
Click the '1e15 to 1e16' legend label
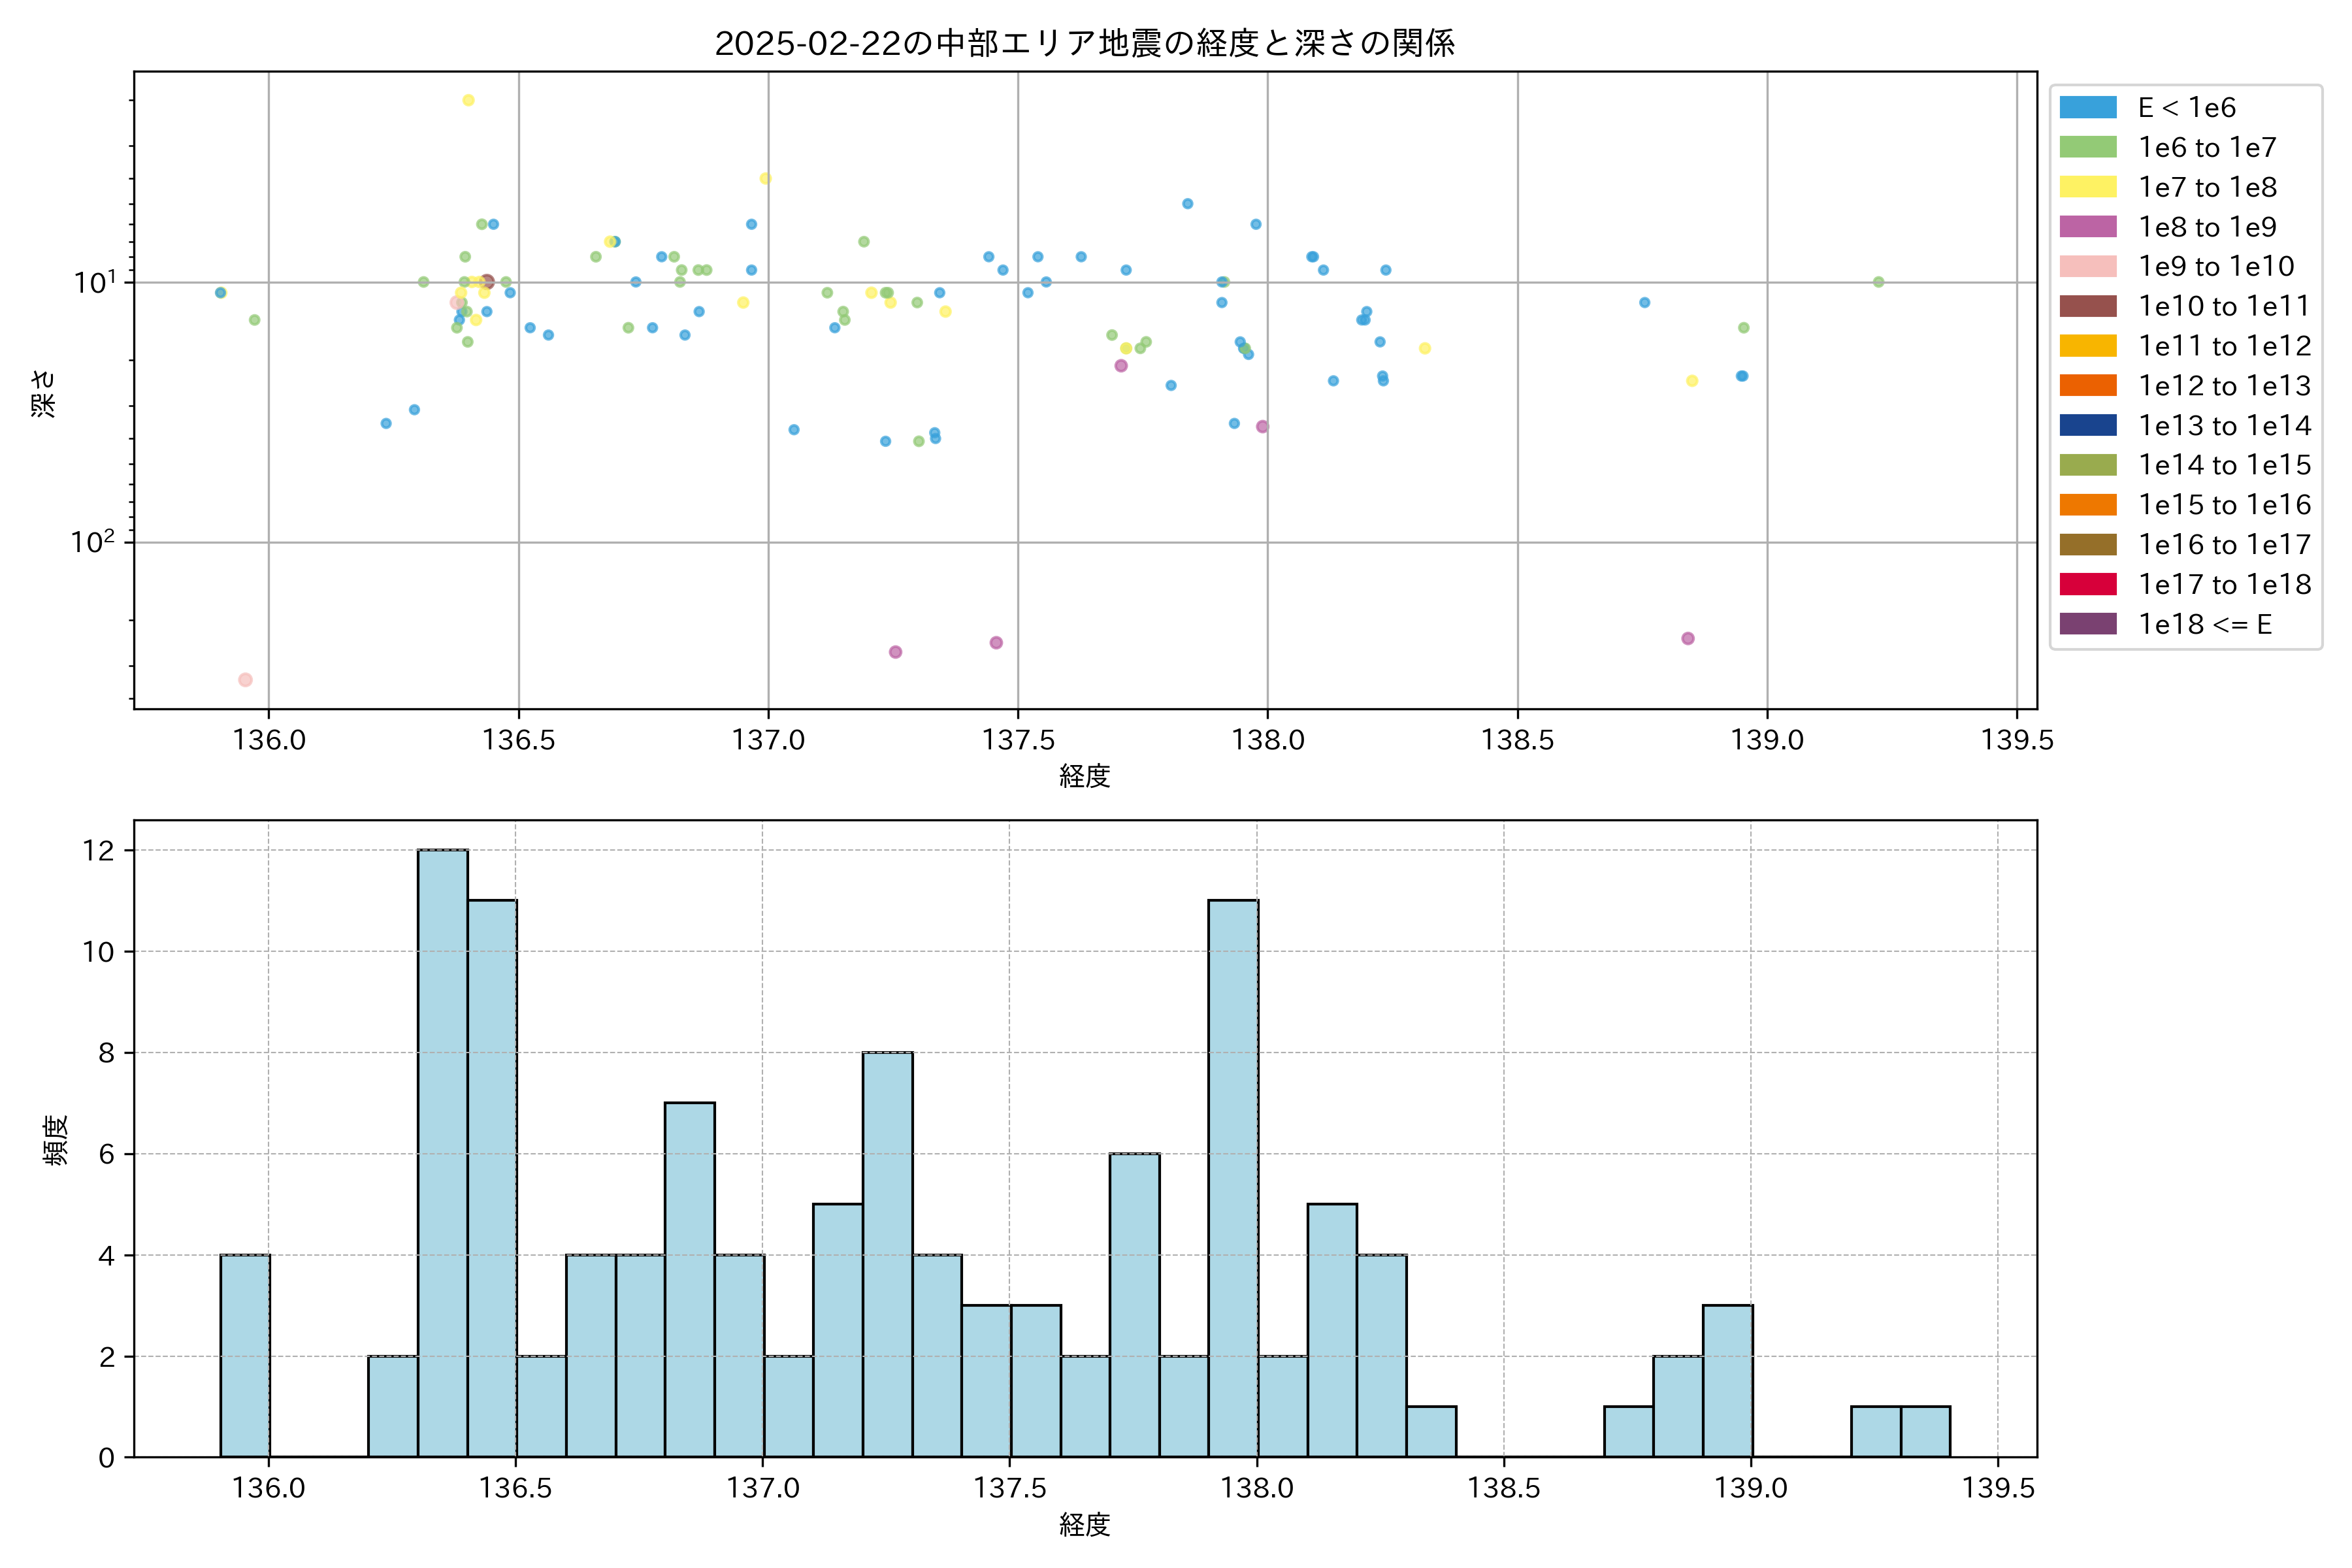[2224, 505]
